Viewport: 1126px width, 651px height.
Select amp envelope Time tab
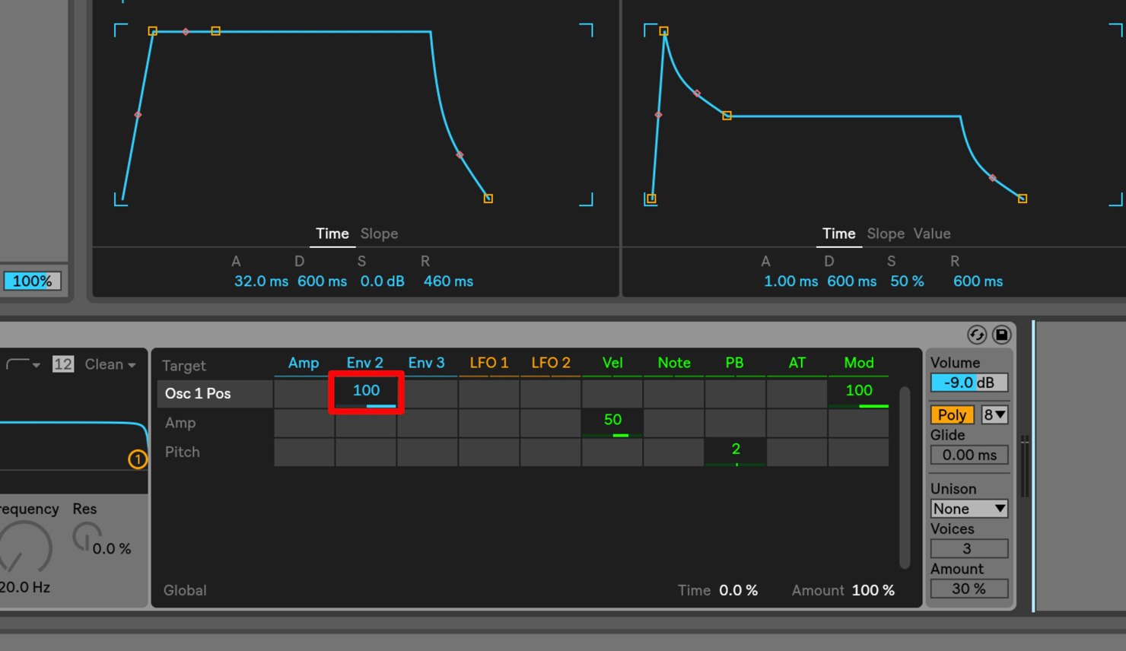[332, 233]
